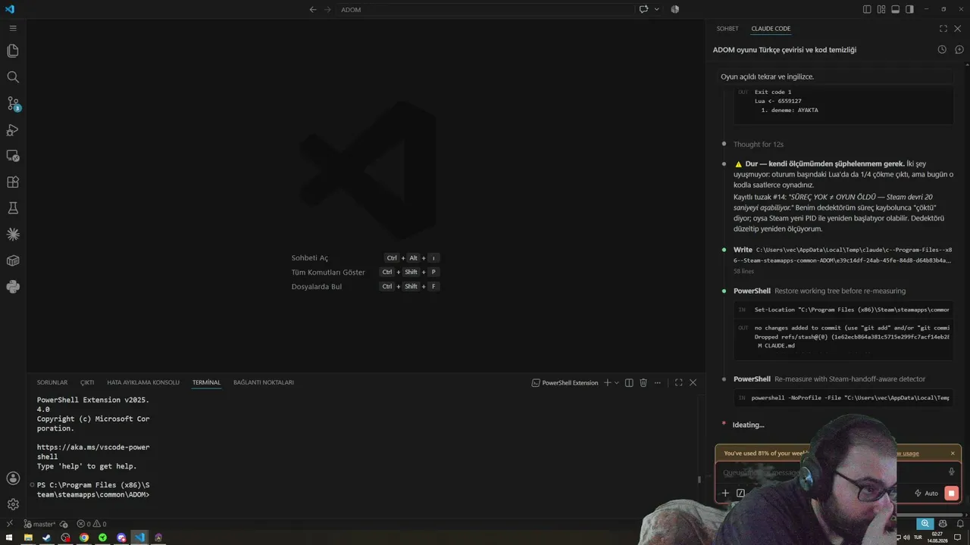
Task: Change the Auto permission mode
Action: 926,493
